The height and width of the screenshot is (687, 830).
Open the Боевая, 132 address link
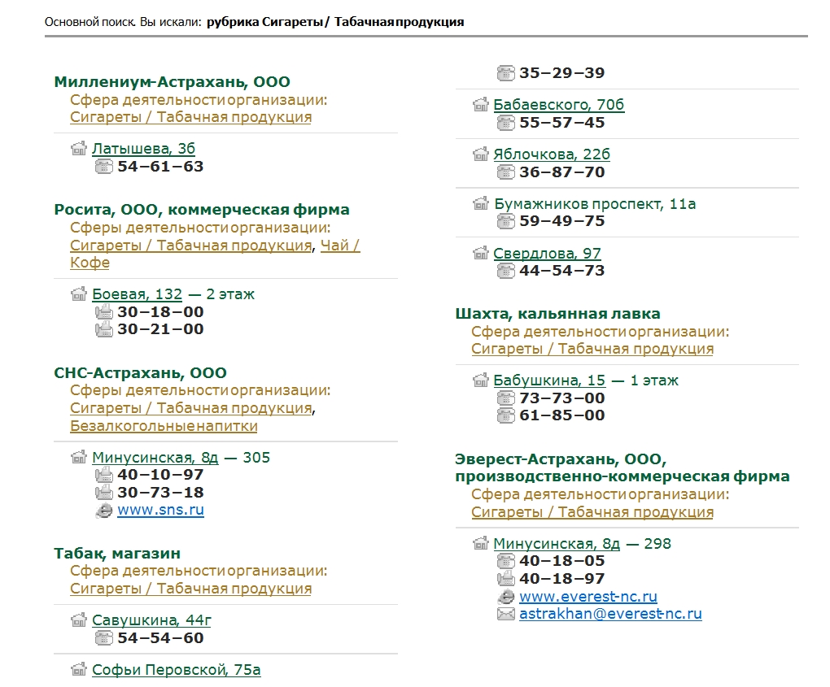click(137, 294)
